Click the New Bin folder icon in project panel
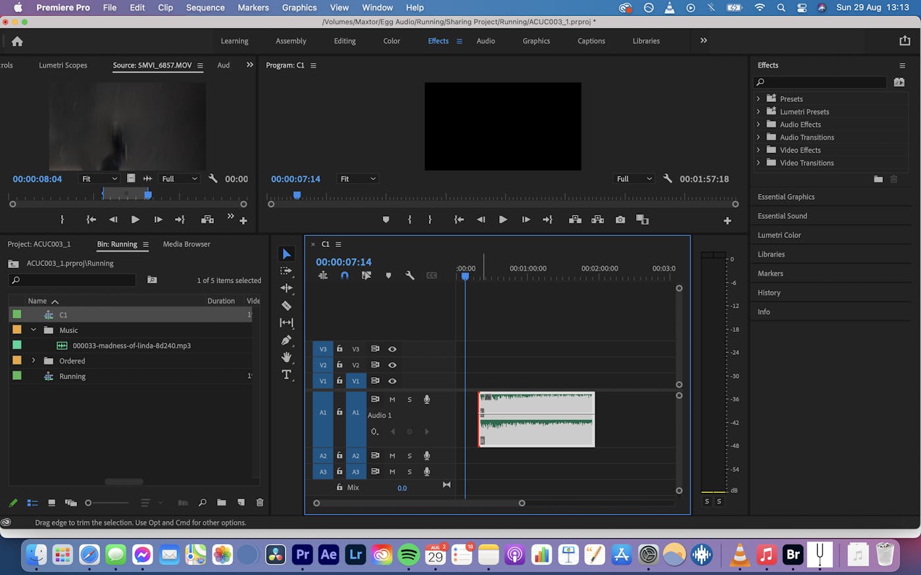Image resolution: width=921 pixels, height=575 pixels. [222, 503]
